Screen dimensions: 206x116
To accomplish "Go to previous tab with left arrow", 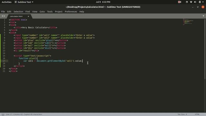I will (x=2, y=16).
